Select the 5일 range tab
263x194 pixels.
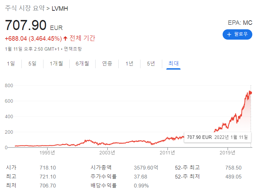pos(32,64)
